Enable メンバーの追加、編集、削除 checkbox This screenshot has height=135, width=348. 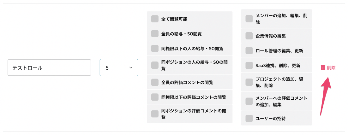[249, 19]
